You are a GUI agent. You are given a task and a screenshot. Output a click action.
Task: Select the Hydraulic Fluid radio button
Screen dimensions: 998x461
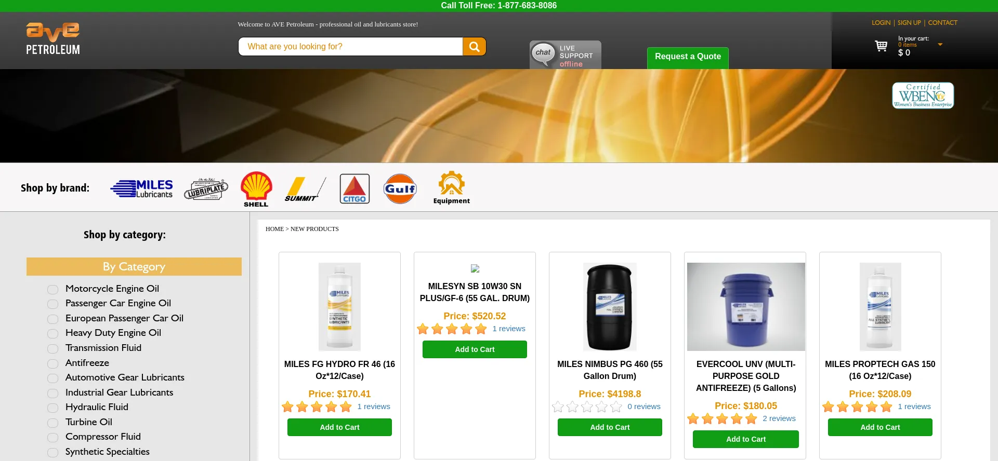(52, 408)
